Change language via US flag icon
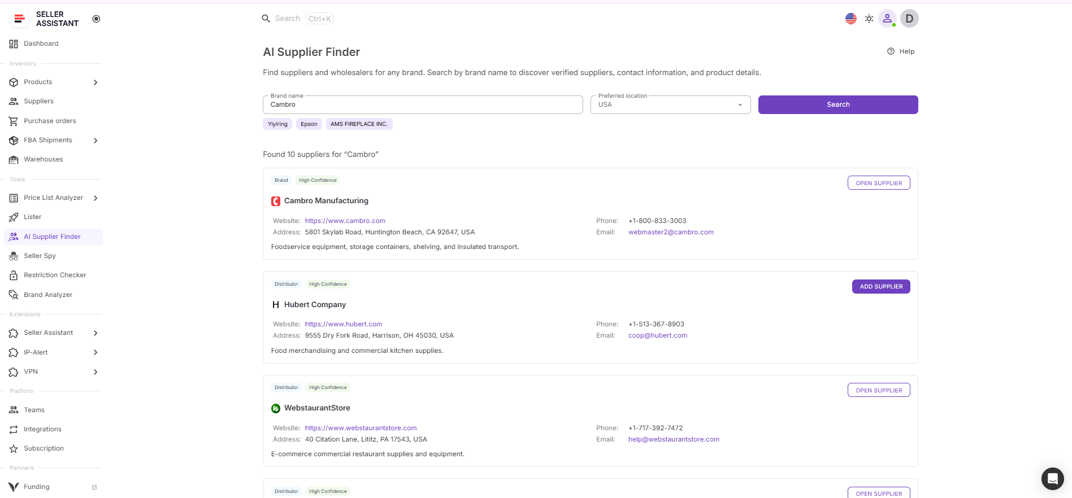The image size is (1072, 498). click(851, 19)
